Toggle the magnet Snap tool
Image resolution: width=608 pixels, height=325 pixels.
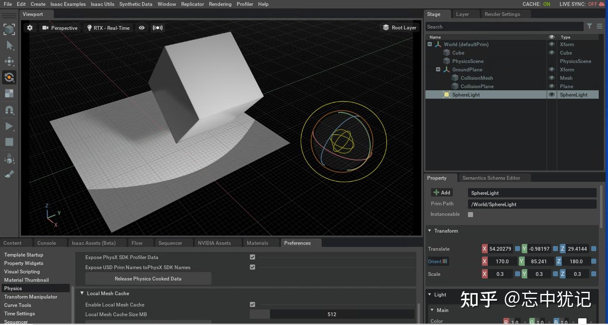(x=9, y=110)
